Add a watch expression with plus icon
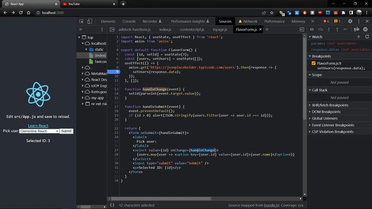Screen dimensions: 372x209 (359, 37)
